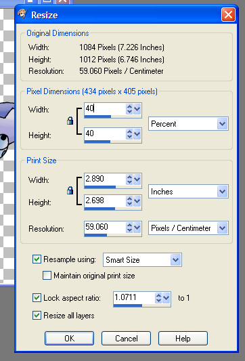Toggle the Lock aspect ratio checkbox
This screenshot has height=361, width=245.
click(x=37, y=298)
